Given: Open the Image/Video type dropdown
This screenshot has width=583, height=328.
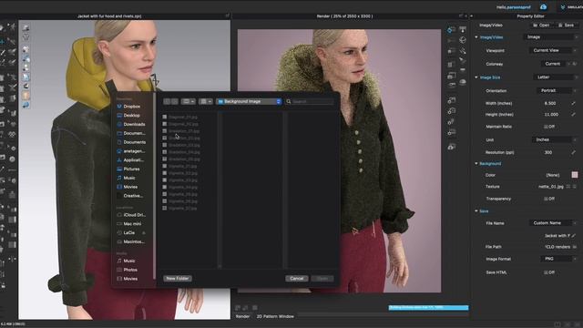Looking at the screenshot, I should click(x=551, y=37).
